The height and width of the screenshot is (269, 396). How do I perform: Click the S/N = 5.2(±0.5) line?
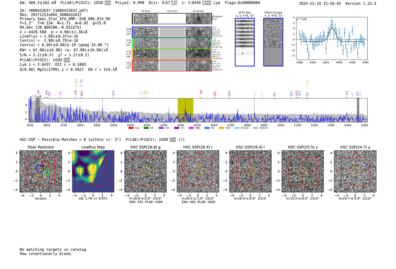click(x=55, y=55)
